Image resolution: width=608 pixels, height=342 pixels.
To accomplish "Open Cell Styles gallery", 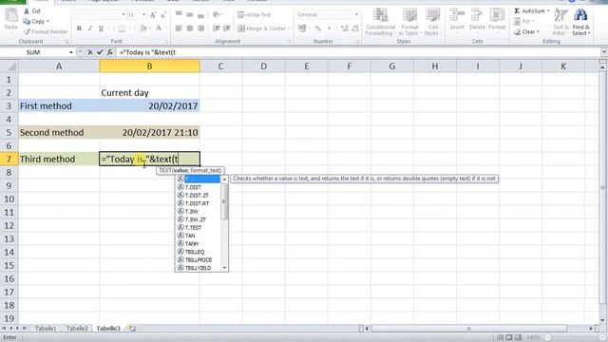I will [433, 22].
